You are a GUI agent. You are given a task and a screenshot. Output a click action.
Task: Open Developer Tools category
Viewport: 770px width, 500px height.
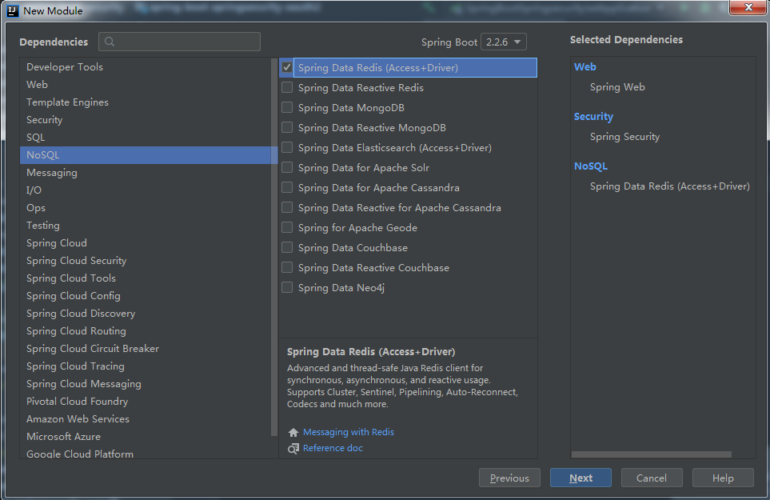(65, 67)
